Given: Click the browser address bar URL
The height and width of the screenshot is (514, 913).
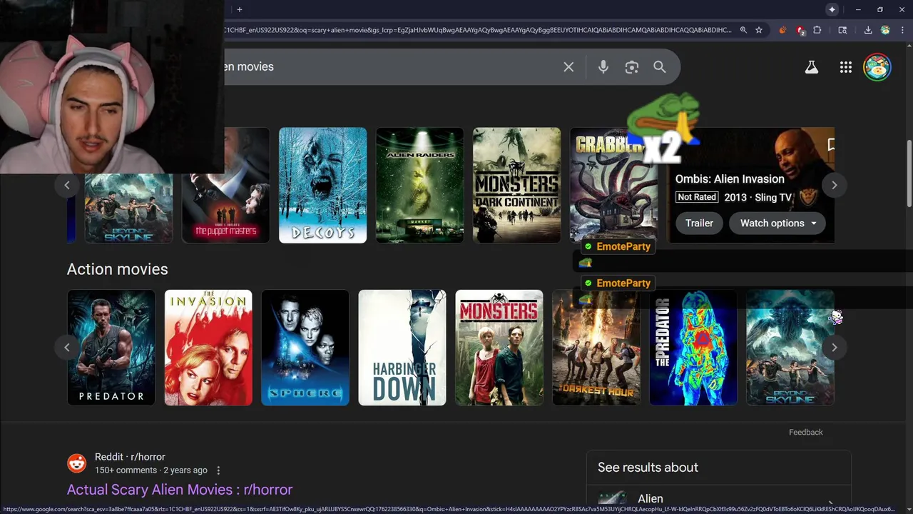Looking at the screenshot, I should pos(478,30).
